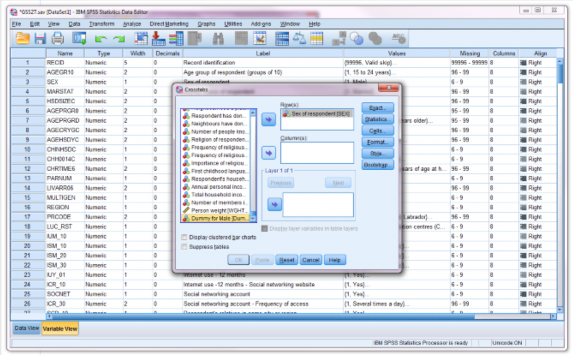The image size is (573, 355).
Task: Toggle Display layer variables in table layers
Action: (265, 228)
